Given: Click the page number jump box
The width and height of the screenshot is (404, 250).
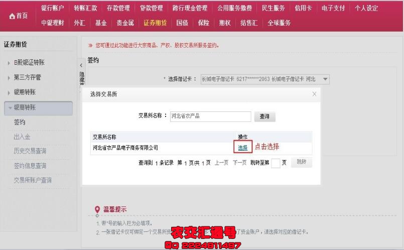Looking at the screenshot, I should point(276,163).
